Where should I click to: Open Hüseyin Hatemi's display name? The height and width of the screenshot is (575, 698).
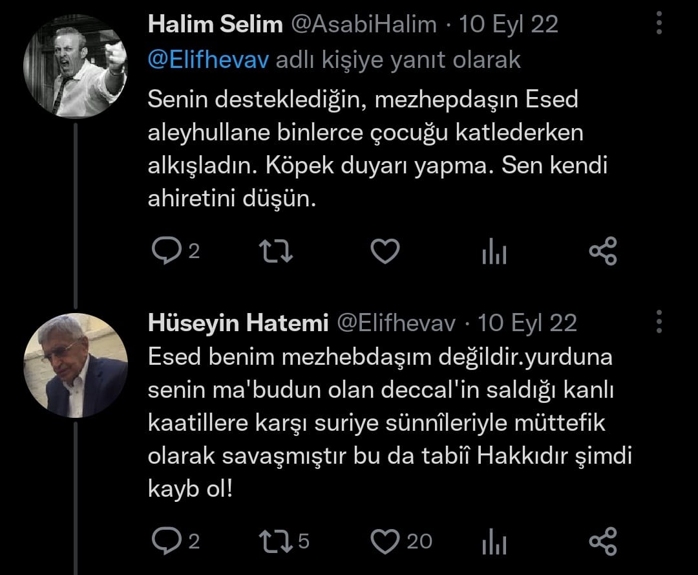coord(238,322)
